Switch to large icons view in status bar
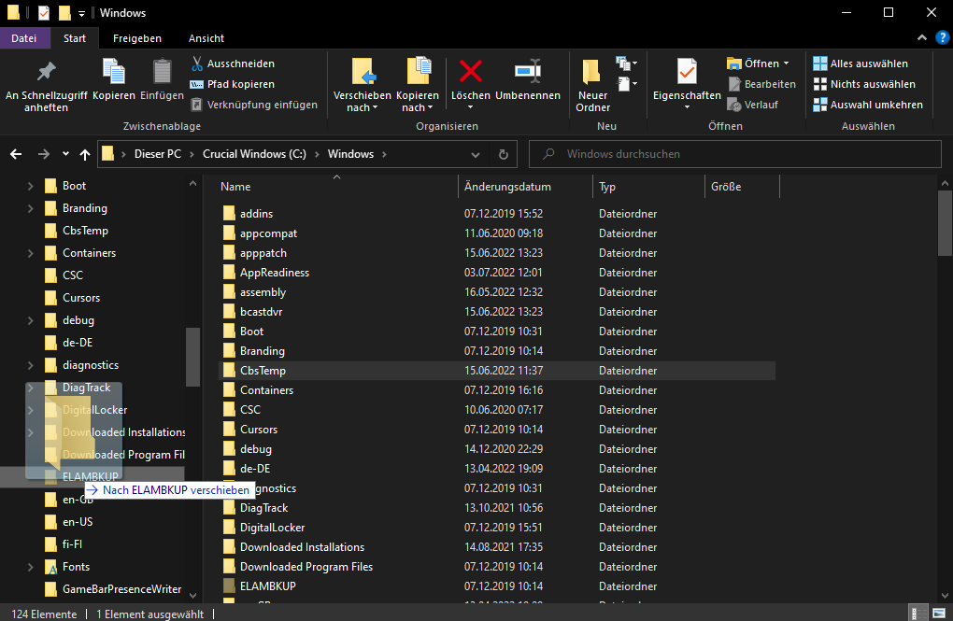953x621 pixels. pos(939,613)
